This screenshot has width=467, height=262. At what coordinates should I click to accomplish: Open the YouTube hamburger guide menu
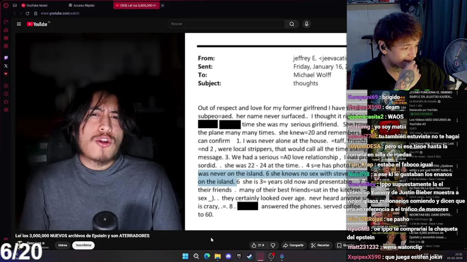pyautogui.click(x=19, y=24)
